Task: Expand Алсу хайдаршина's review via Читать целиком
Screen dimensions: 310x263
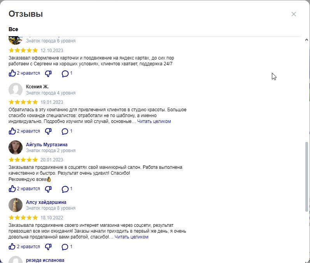Action: point(131,237)
